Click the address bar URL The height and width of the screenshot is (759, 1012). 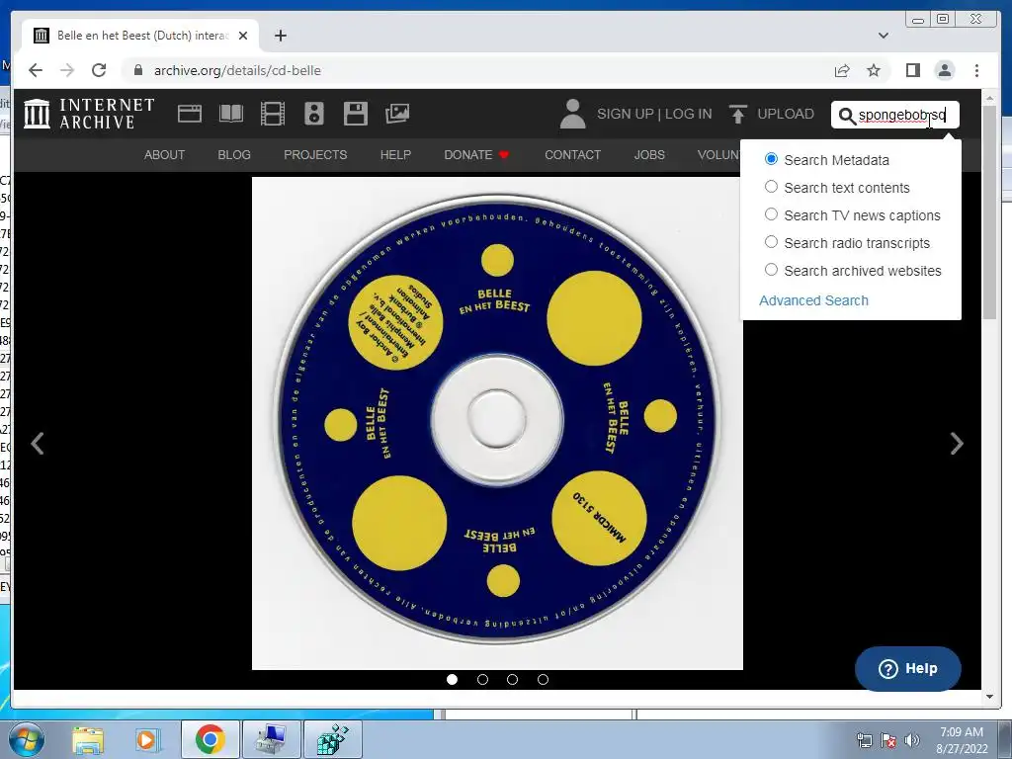237,70
